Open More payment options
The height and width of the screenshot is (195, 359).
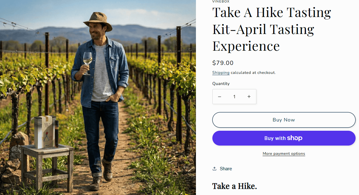tap(284, 154)
